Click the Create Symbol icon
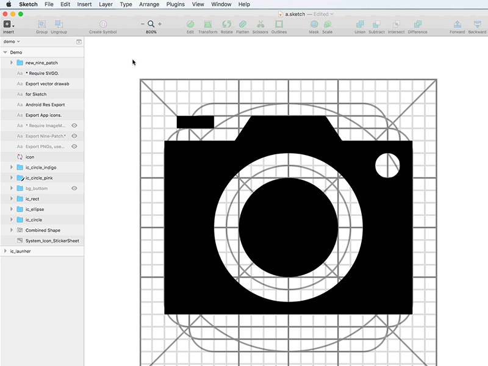The image size is (488, 366). (x=103, y=24)
